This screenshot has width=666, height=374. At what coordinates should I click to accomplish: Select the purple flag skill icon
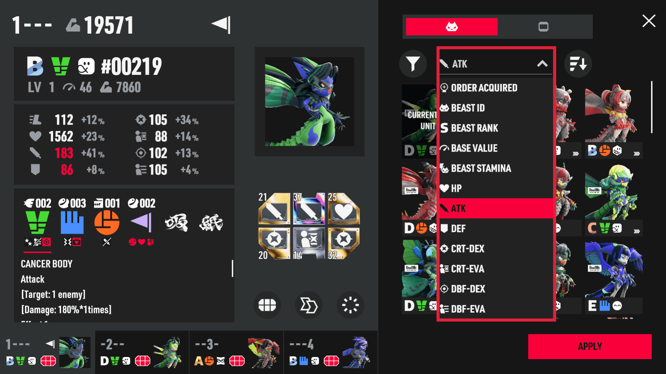click(x=141, y=222)
